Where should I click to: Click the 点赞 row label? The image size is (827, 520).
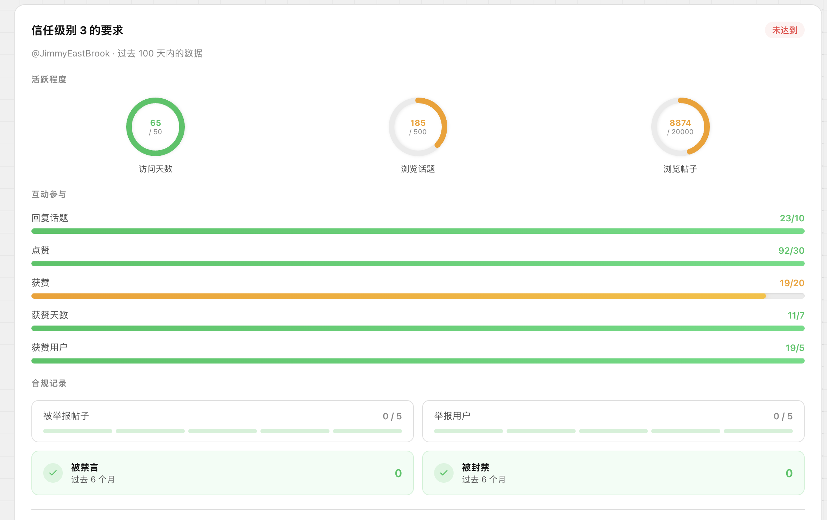(40, 250)
